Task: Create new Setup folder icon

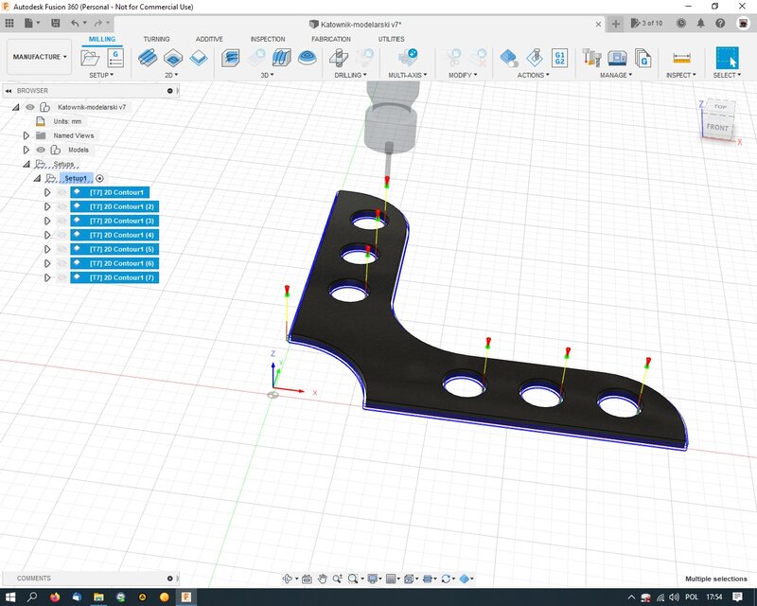Action: click(90, 58)
